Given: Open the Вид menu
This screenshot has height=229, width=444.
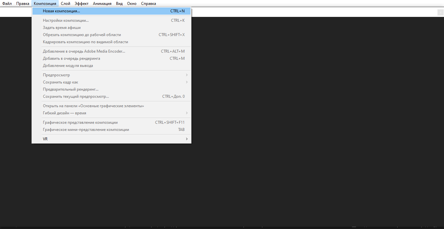Looking at the screenshot, I should (x=119, y=4).
